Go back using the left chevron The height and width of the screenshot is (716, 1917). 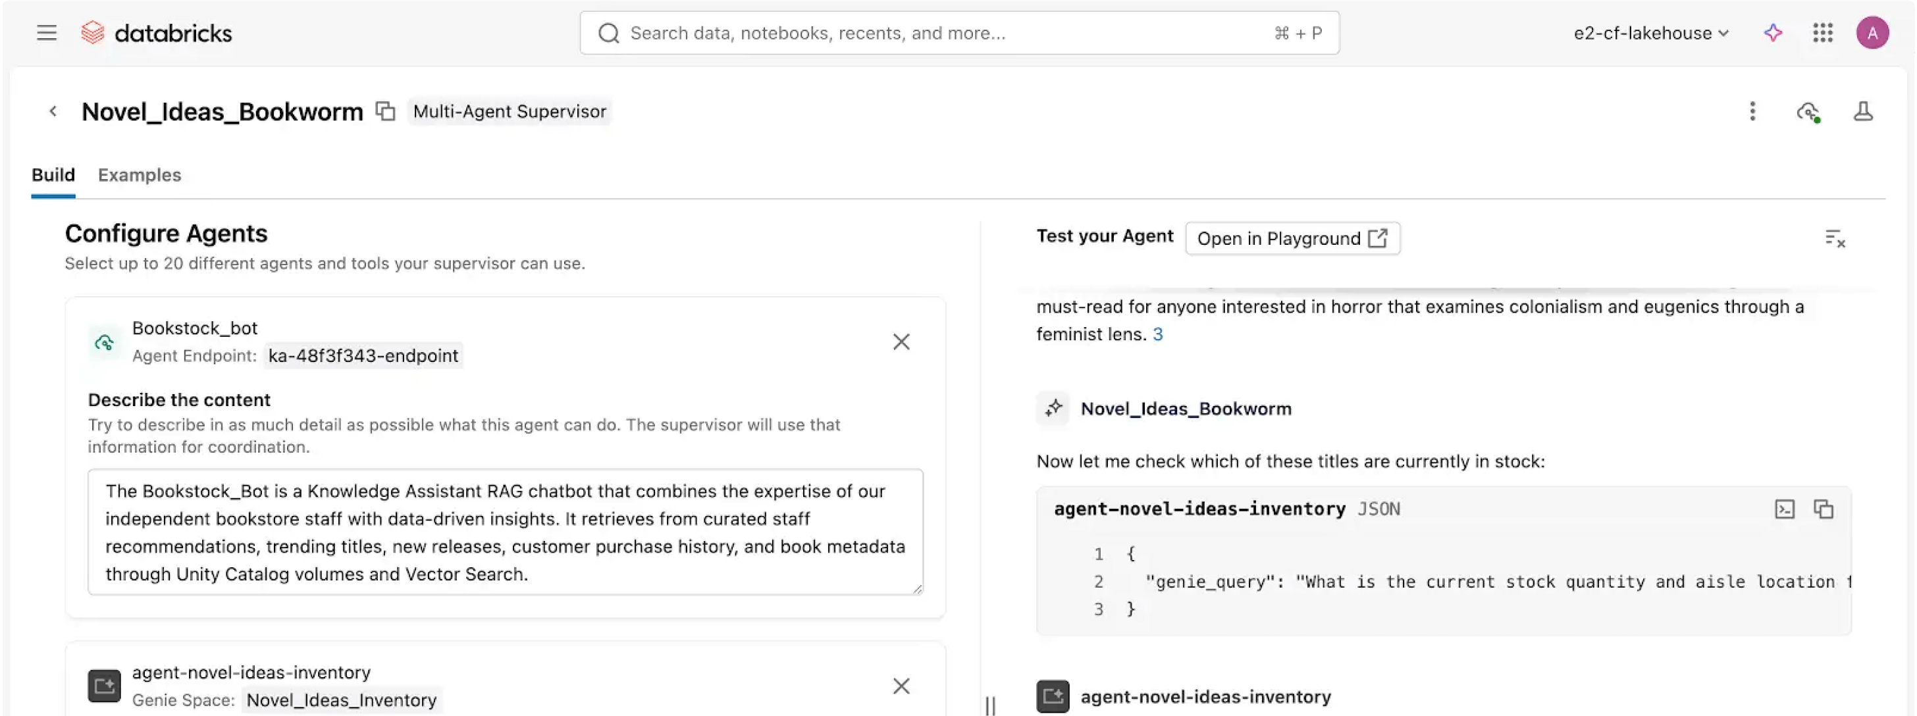click(53, 111)
